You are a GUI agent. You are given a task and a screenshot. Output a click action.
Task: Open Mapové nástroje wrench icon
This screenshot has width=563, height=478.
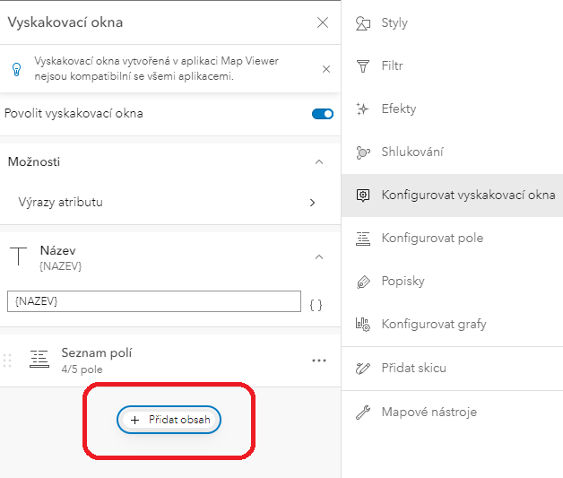[363, 413]
